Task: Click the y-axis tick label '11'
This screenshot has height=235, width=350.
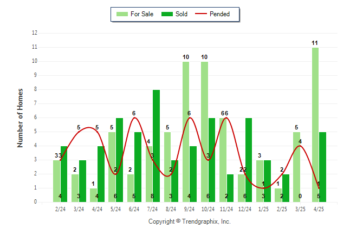Action: [x=35, y=47]
